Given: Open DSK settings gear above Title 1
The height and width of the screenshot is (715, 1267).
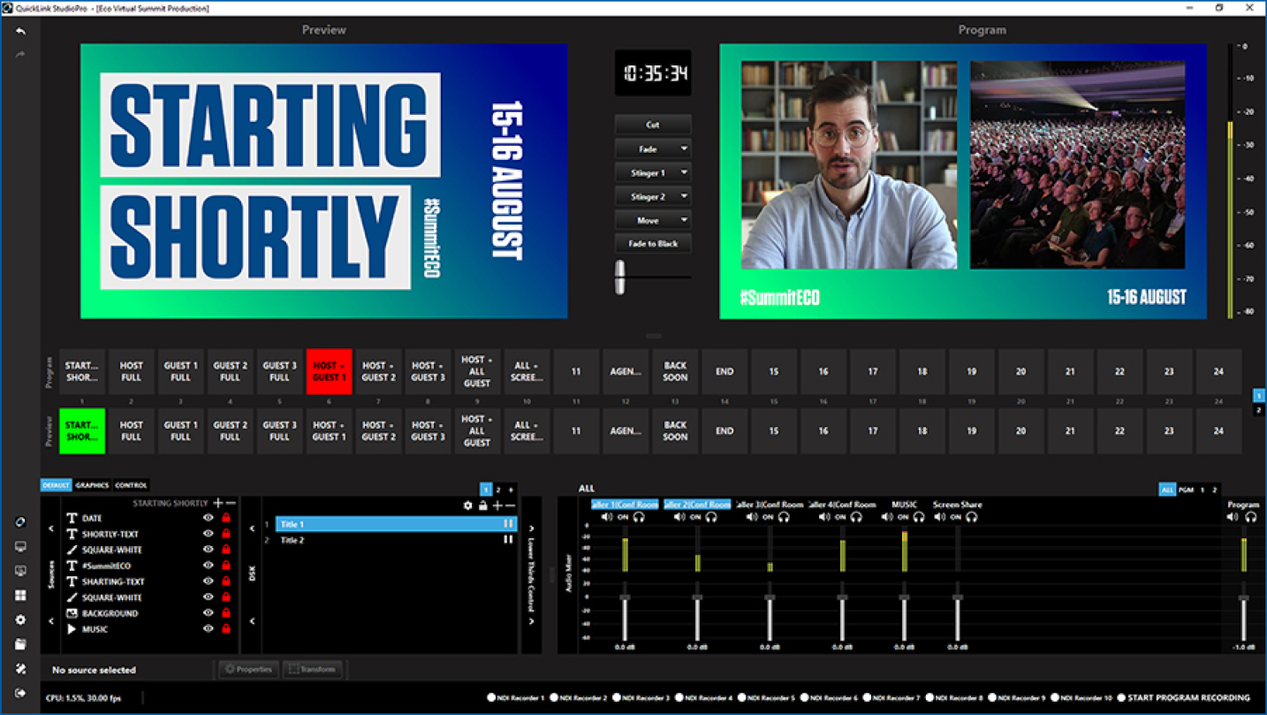Looking at the screenshot, I should pyautogui.click(x=468, y=506).
